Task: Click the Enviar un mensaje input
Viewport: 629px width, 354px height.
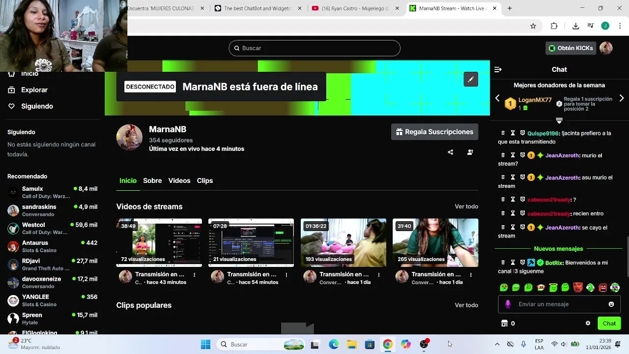Action: point(559,304)
